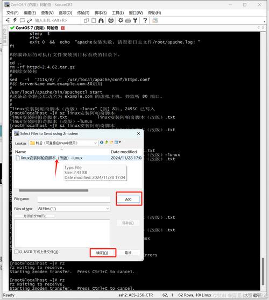269x300 pixels.
Task: Open the 查看(V) menu
Action: pos(47,13)
